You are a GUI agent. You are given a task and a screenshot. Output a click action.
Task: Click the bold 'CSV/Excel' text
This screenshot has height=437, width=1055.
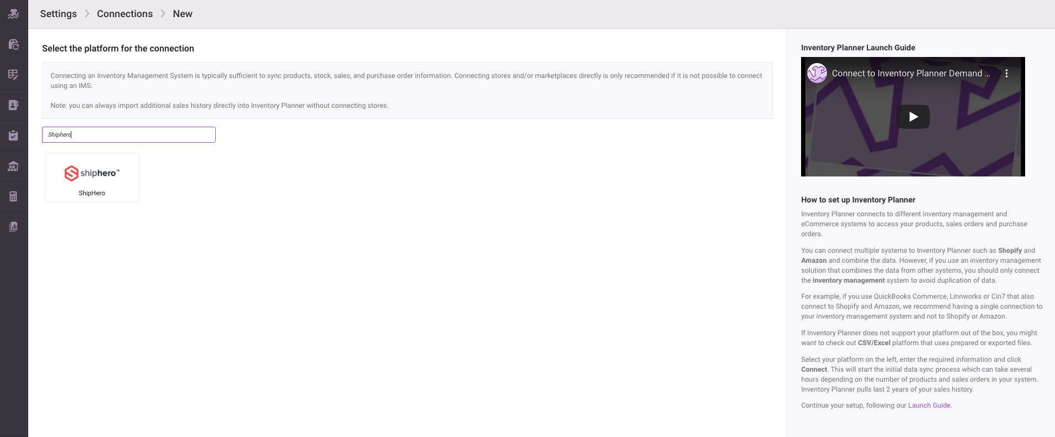tap(874, 343)
